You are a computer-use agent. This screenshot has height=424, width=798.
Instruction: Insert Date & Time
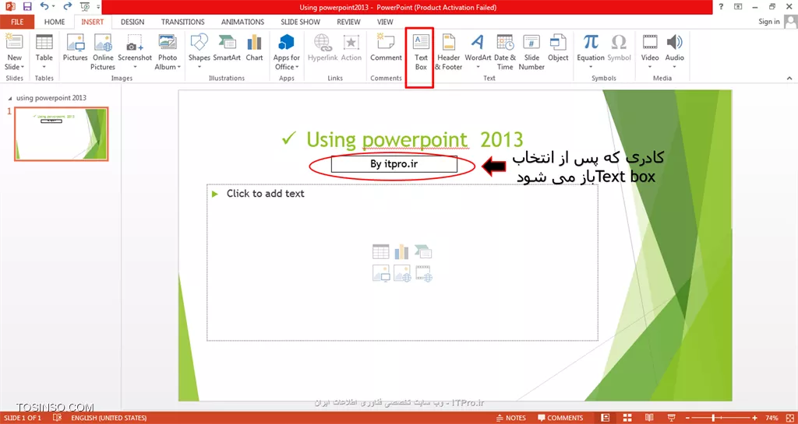click(x=505, y=52)
